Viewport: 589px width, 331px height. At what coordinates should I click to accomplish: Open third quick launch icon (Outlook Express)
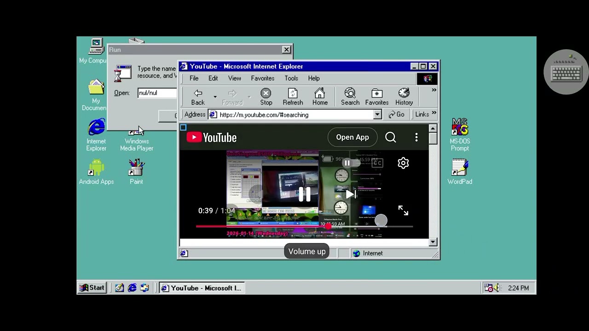pyautogui.click(x=144, y=288)
